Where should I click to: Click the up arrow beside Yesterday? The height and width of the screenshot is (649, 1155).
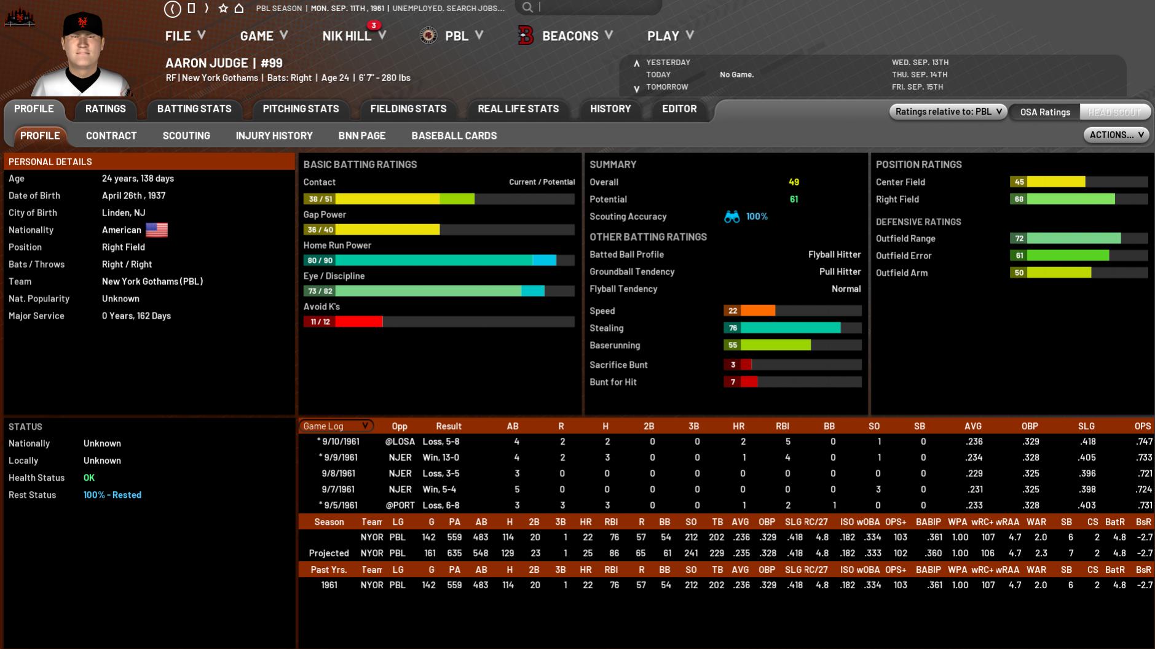637,63
